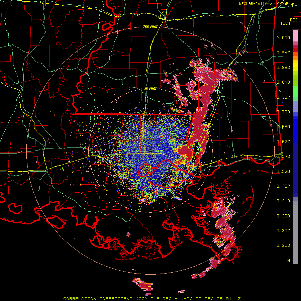The width and height of the screenshot is (301, 301).
Task: Click the 0.947 scale label
Action: tap(283, 53)
